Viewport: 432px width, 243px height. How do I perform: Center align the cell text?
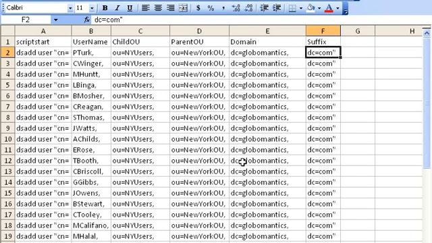click(158, 8)
